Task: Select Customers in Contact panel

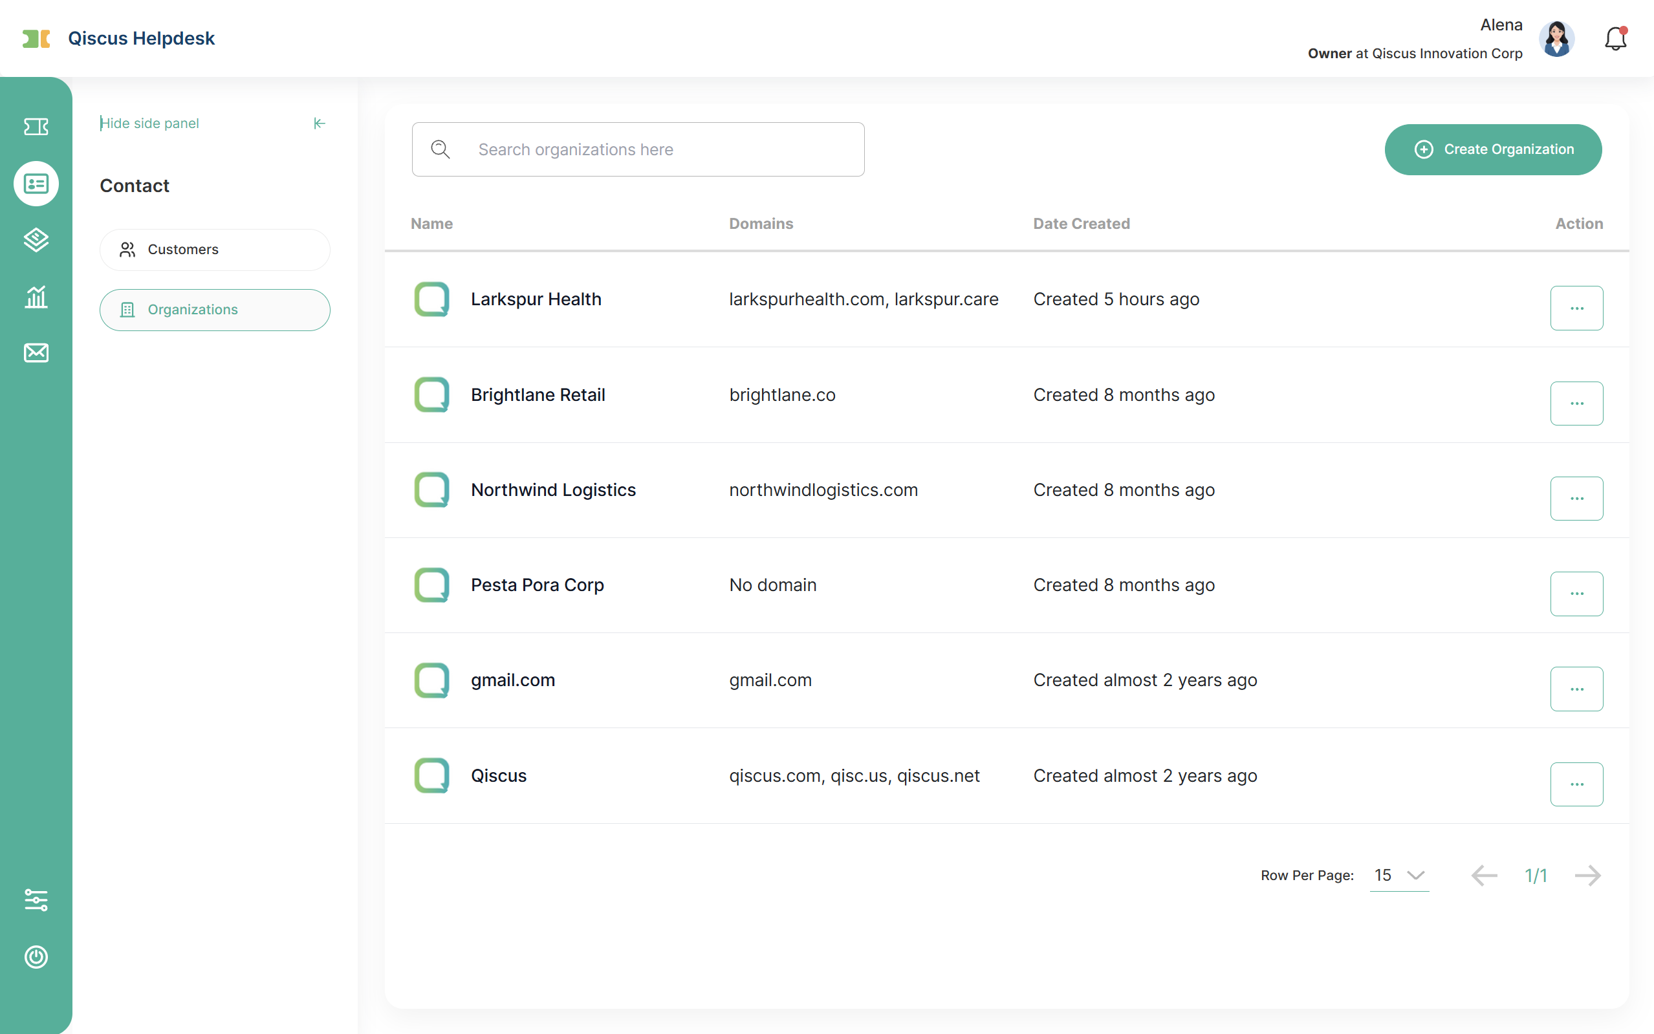Action: (215, 250)
